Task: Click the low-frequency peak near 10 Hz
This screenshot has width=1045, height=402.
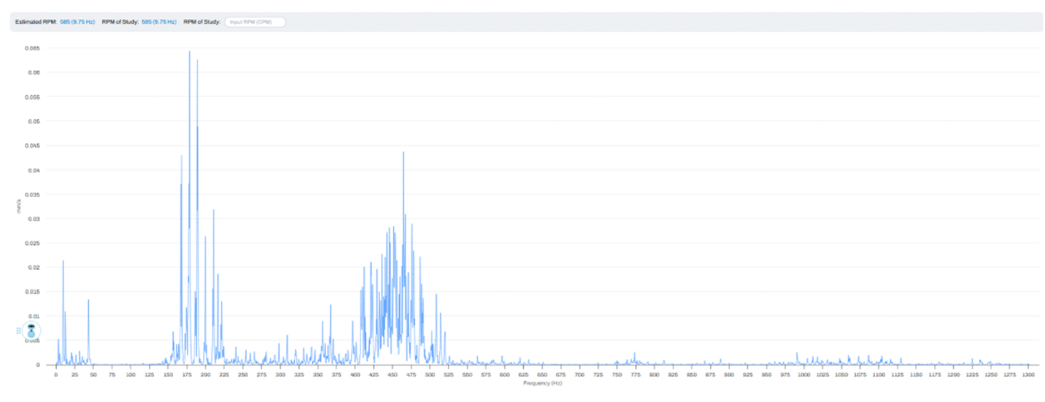Action: click(63, 262)
